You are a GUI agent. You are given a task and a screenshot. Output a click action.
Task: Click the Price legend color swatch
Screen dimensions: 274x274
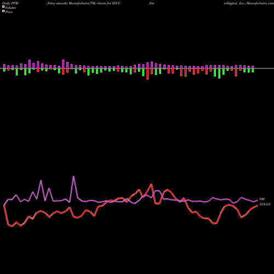tap(3, 12)
